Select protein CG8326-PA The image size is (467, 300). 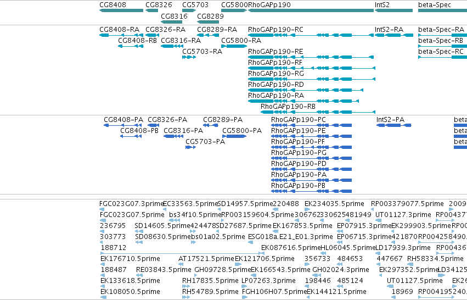point(154,125)
